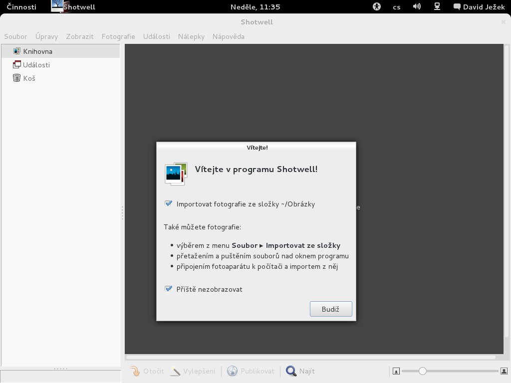
Task: Click the horizontal scrollbar under photo area
Action: click(311, 357)
